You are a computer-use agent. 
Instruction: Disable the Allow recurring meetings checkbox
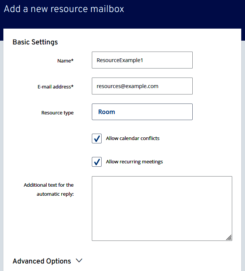(97, 162)
